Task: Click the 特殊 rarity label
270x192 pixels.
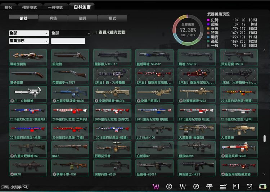Action: 215,33
